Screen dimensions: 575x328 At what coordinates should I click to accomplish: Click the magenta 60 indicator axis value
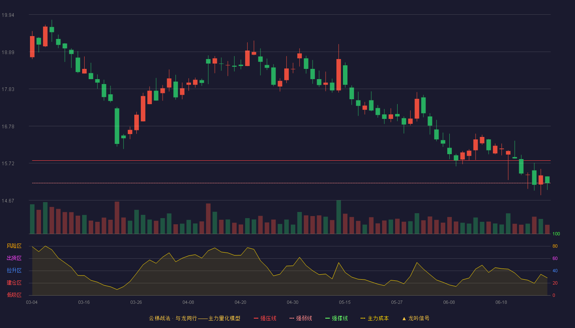pos(555,258)
